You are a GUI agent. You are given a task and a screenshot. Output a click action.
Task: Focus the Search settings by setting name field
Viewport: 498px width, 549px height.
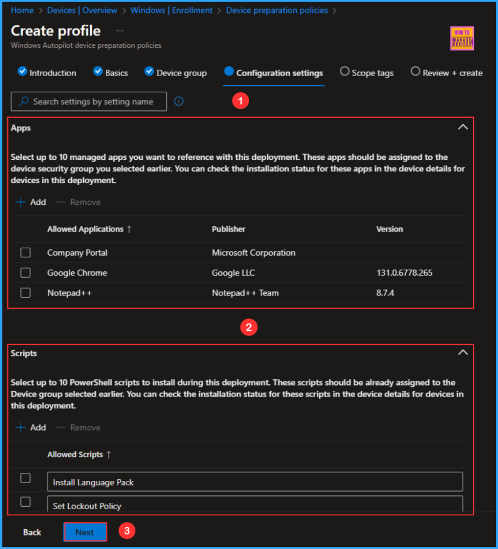[89, 101]
